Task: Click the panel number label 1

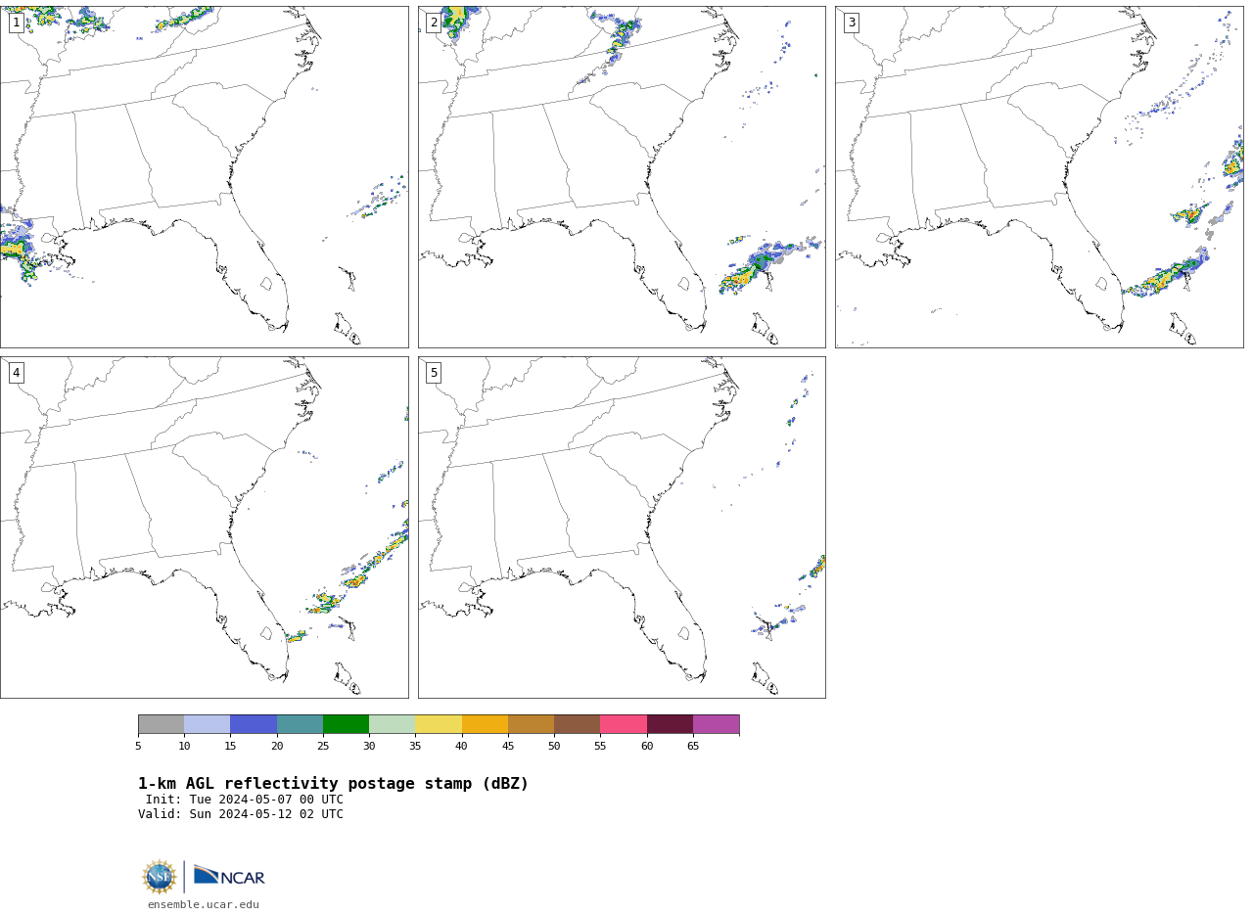Action: tap(16, 23)
